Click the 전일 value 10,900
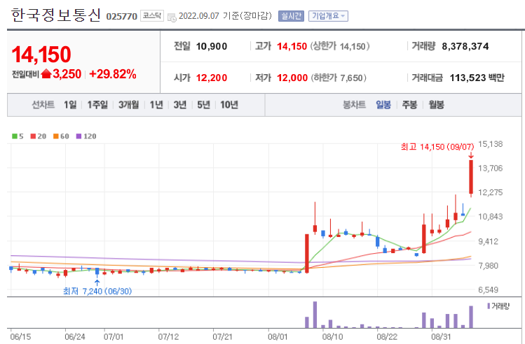 [212, 46]
